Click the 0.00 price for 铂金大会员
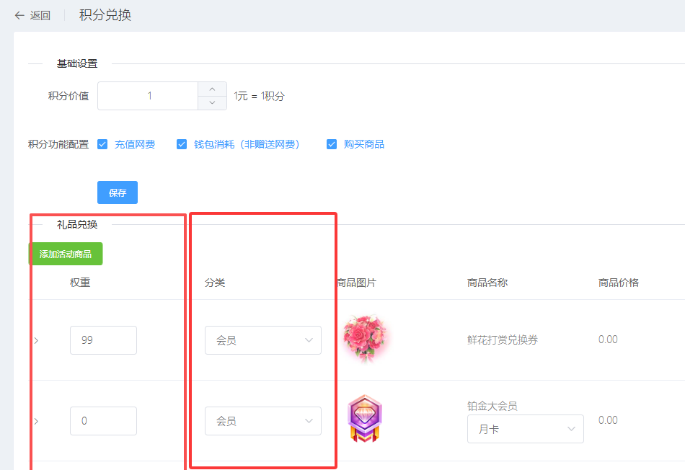The image size is (685, 470). (608, 420)
